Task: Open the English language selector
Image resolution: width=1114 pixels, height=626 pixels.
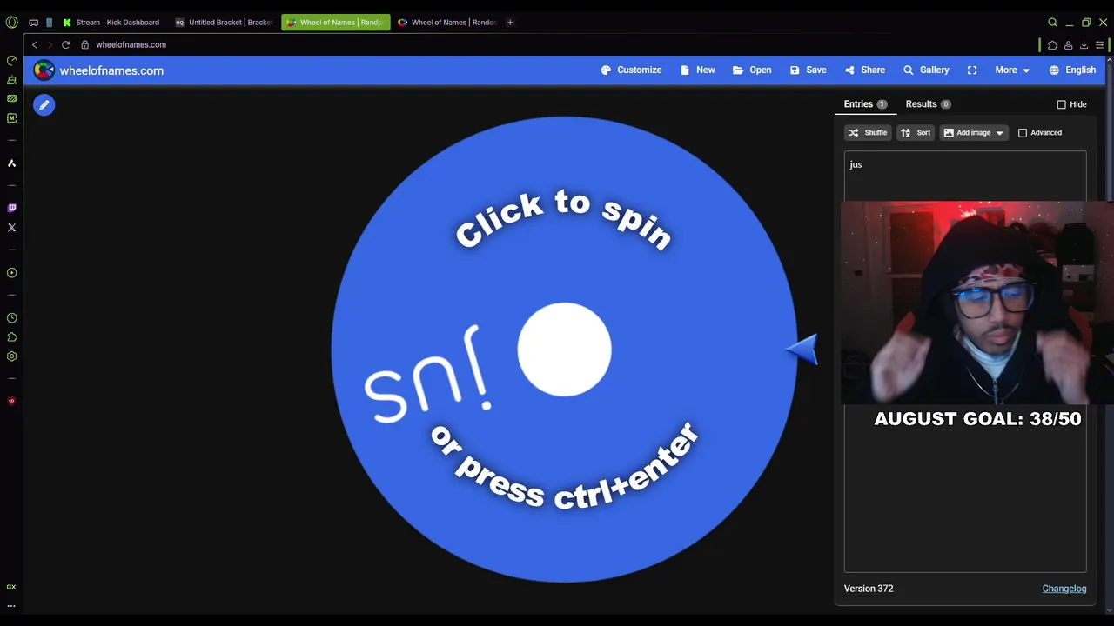Action: point(1072,70)
